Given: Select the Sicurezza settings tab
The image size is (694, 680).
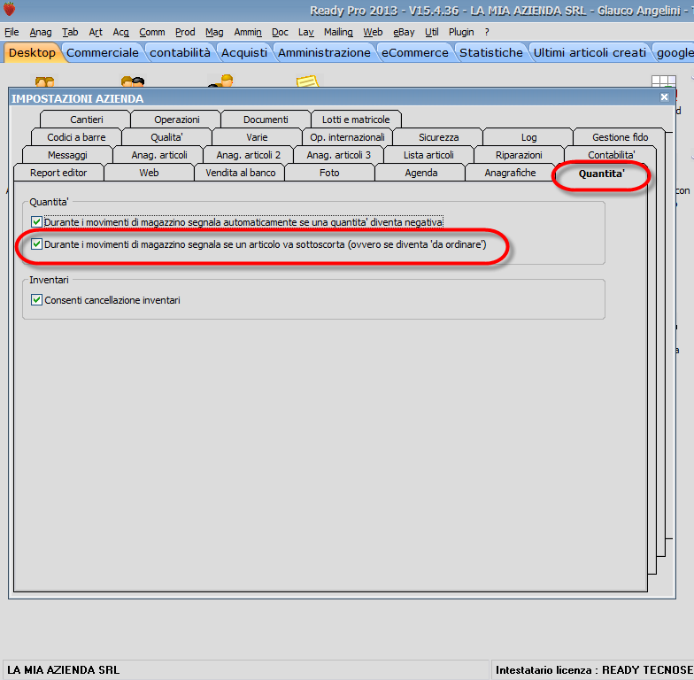Looking at the screenshot, I should [x=438, y=136].
